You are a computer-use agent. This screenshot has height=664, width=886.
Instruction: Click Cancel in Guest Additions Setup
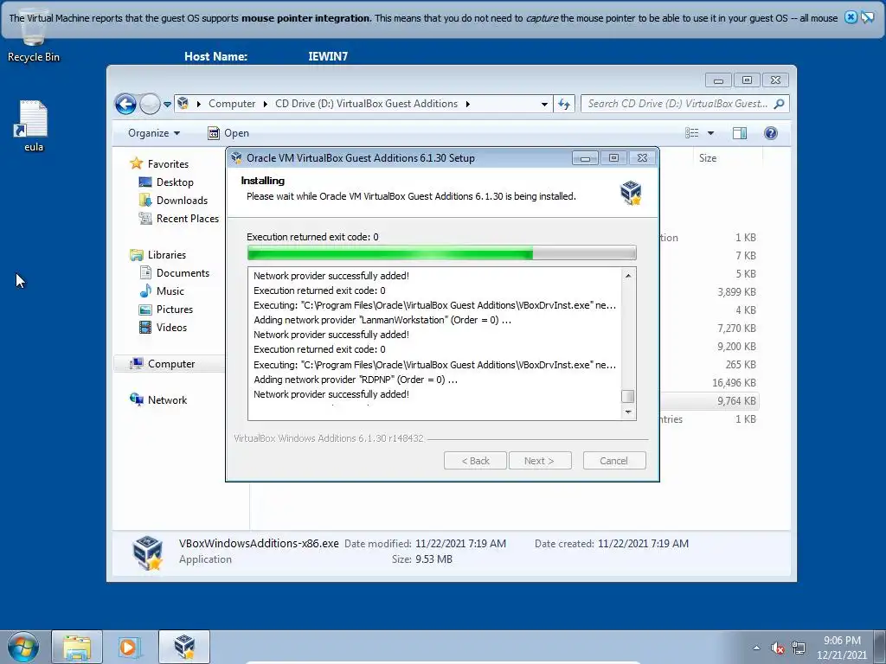[x=614, y=461]
